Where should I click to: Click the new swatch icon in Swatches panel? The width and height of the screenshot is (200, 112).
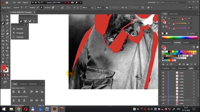point(191,64)
